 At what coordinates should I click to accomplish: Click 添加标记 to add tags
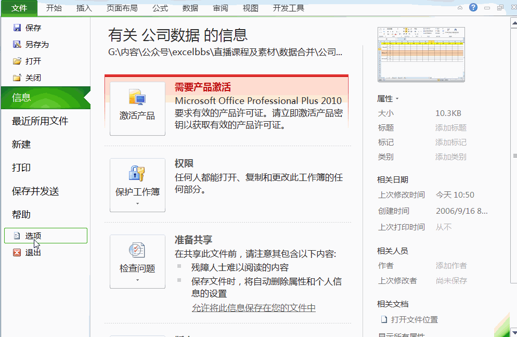click(x=451, y=142)
